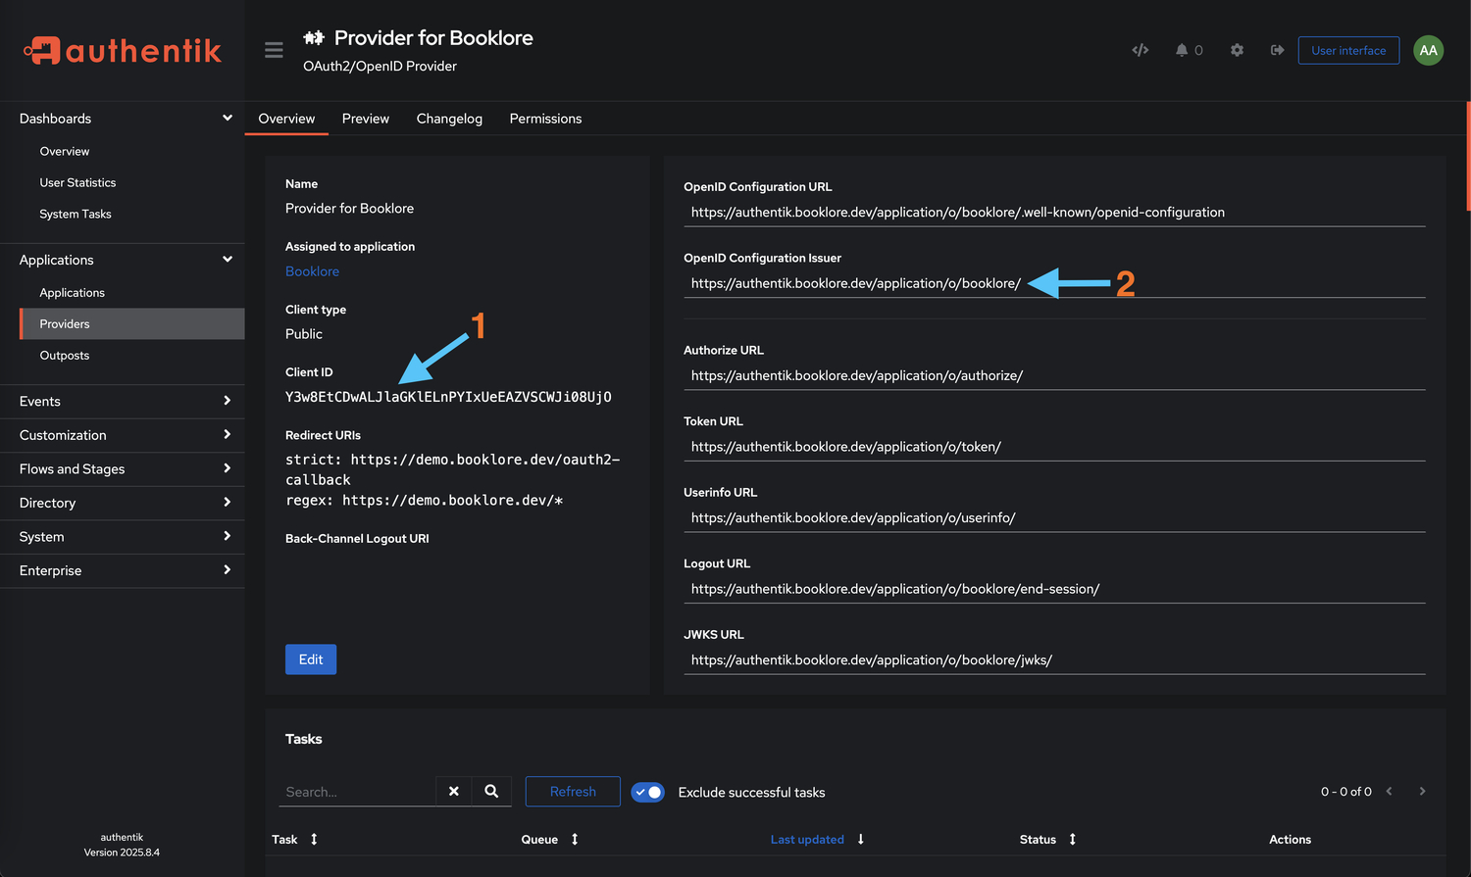Open the Booklore application link
The height and width of the screenshot is (877, 1471).
click(312, 271)
